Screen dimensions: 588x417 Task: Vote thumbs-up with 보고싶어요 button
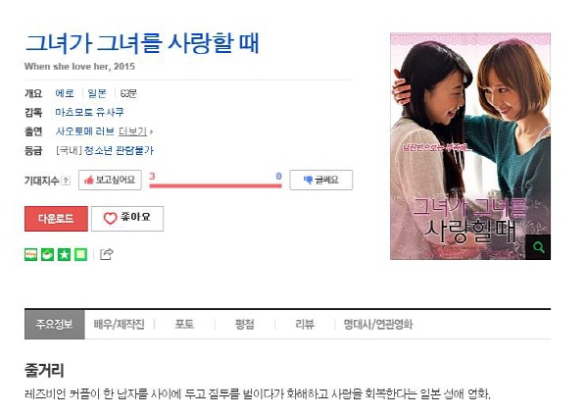click(x=110, y=180)
